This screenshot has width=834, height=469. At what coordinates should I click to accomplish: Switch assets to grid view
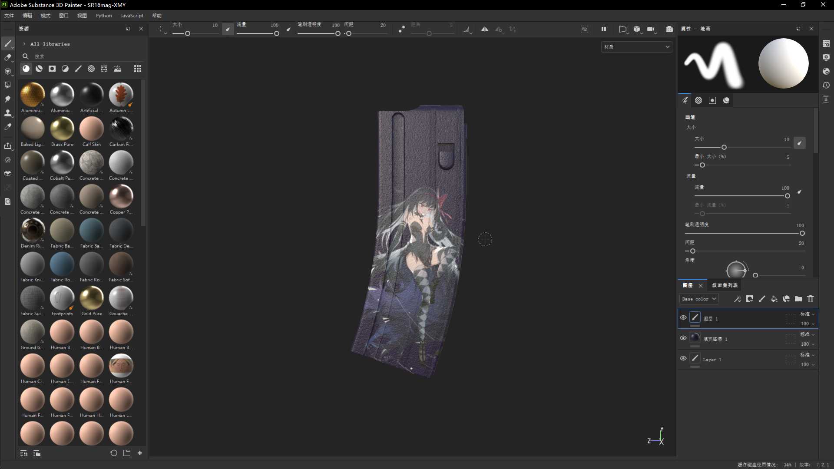(138, 69)
